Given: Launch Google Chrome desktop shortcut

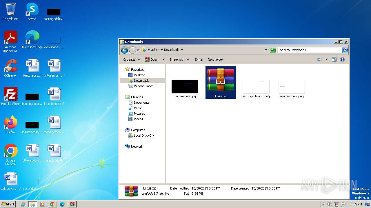Looking at the screenshot, I should (x=10, y=155).
